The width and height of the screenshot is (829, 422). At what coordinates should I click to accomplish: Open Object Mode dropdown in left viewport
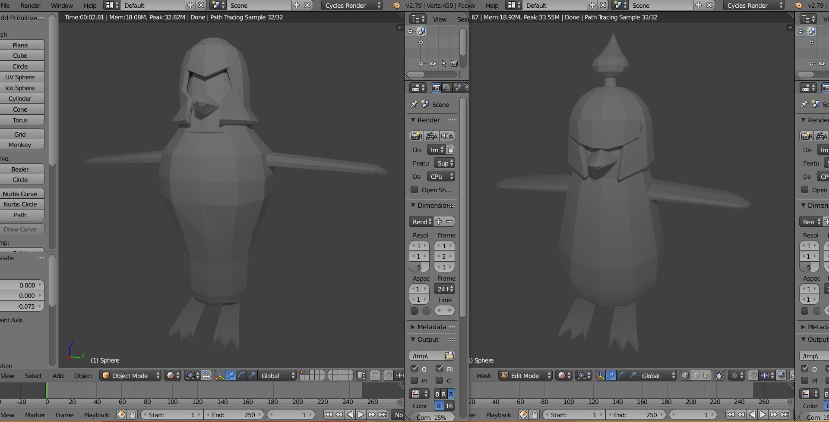point(131,375)
